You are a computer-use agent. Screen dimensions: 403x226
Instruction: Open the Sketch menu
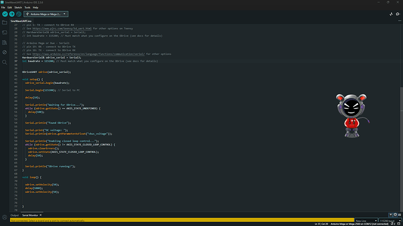pos(18,8)
